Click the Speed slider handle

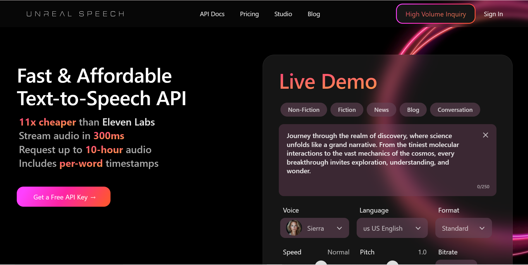click(321, 263)
